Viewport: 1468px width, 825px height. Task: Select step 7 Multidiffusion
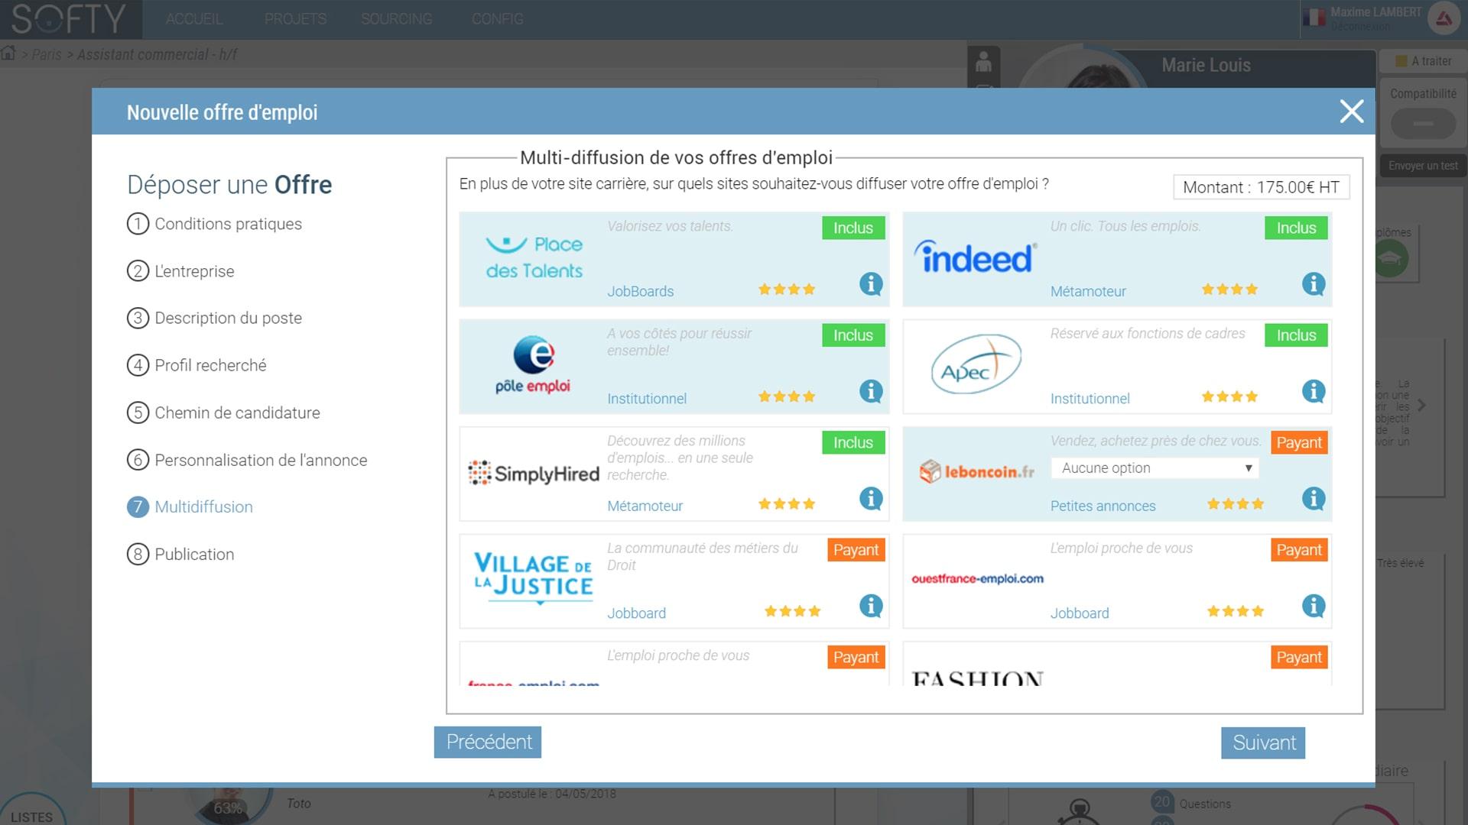click(190, 506)
